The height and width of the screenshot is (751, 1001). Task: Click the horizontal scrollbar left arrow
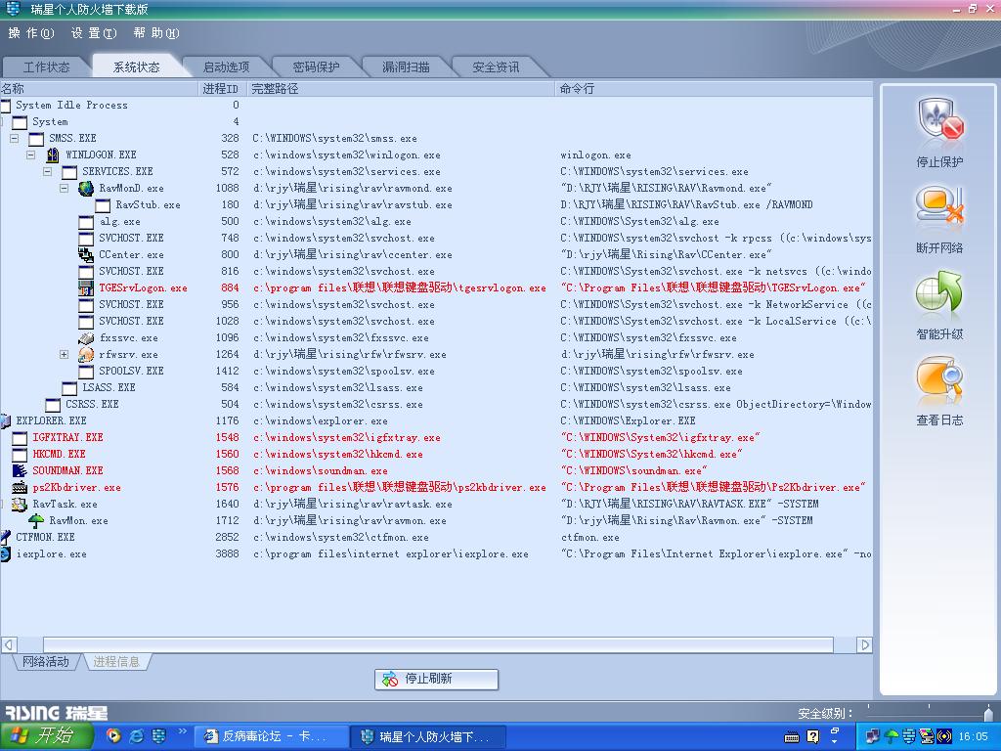pos(9,645)
